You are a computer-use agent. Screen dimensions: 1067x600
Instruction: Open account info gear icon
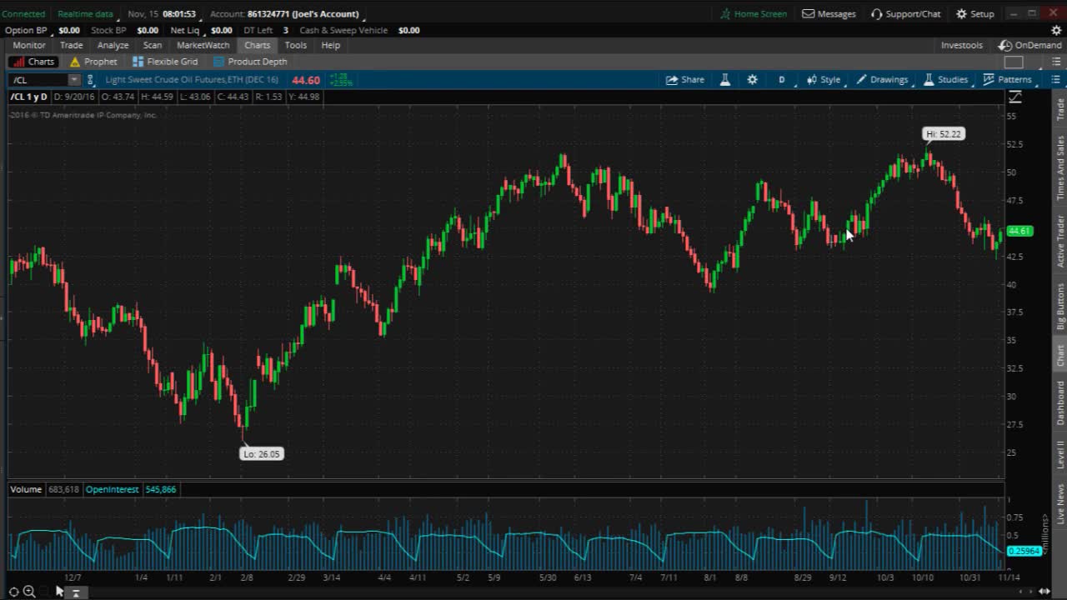pos(1056,30)
